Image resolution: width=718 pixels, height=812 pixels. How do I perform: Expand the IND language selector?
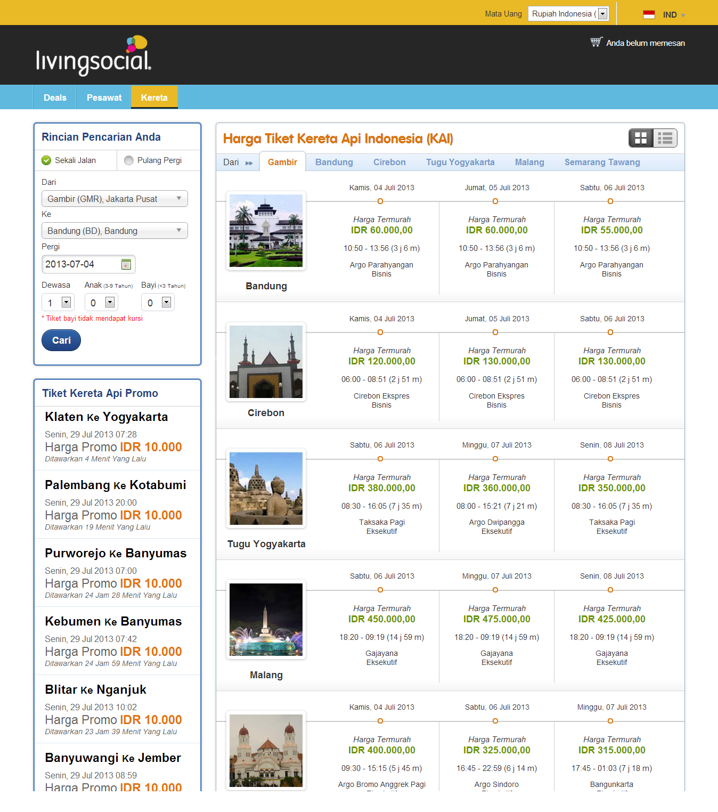pyautogui.click(x=674, y=15)
